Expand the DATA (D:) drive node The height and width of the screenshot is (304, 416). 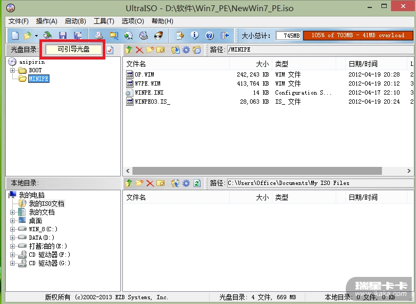[12, 238]
